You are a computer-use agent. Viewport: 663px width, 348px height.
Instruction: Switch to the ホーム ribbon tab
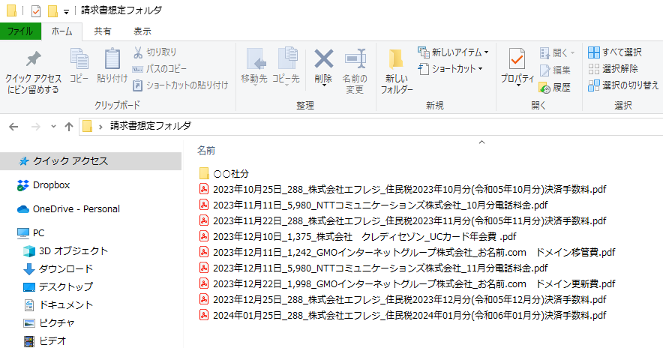(61, 31)
